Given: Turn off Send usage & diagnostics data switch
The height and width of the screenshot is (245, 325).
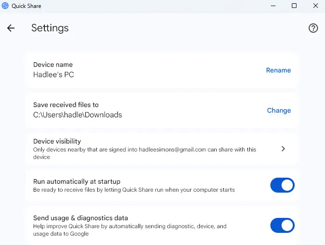Looking at the screenshot, I should coord(282,225).
